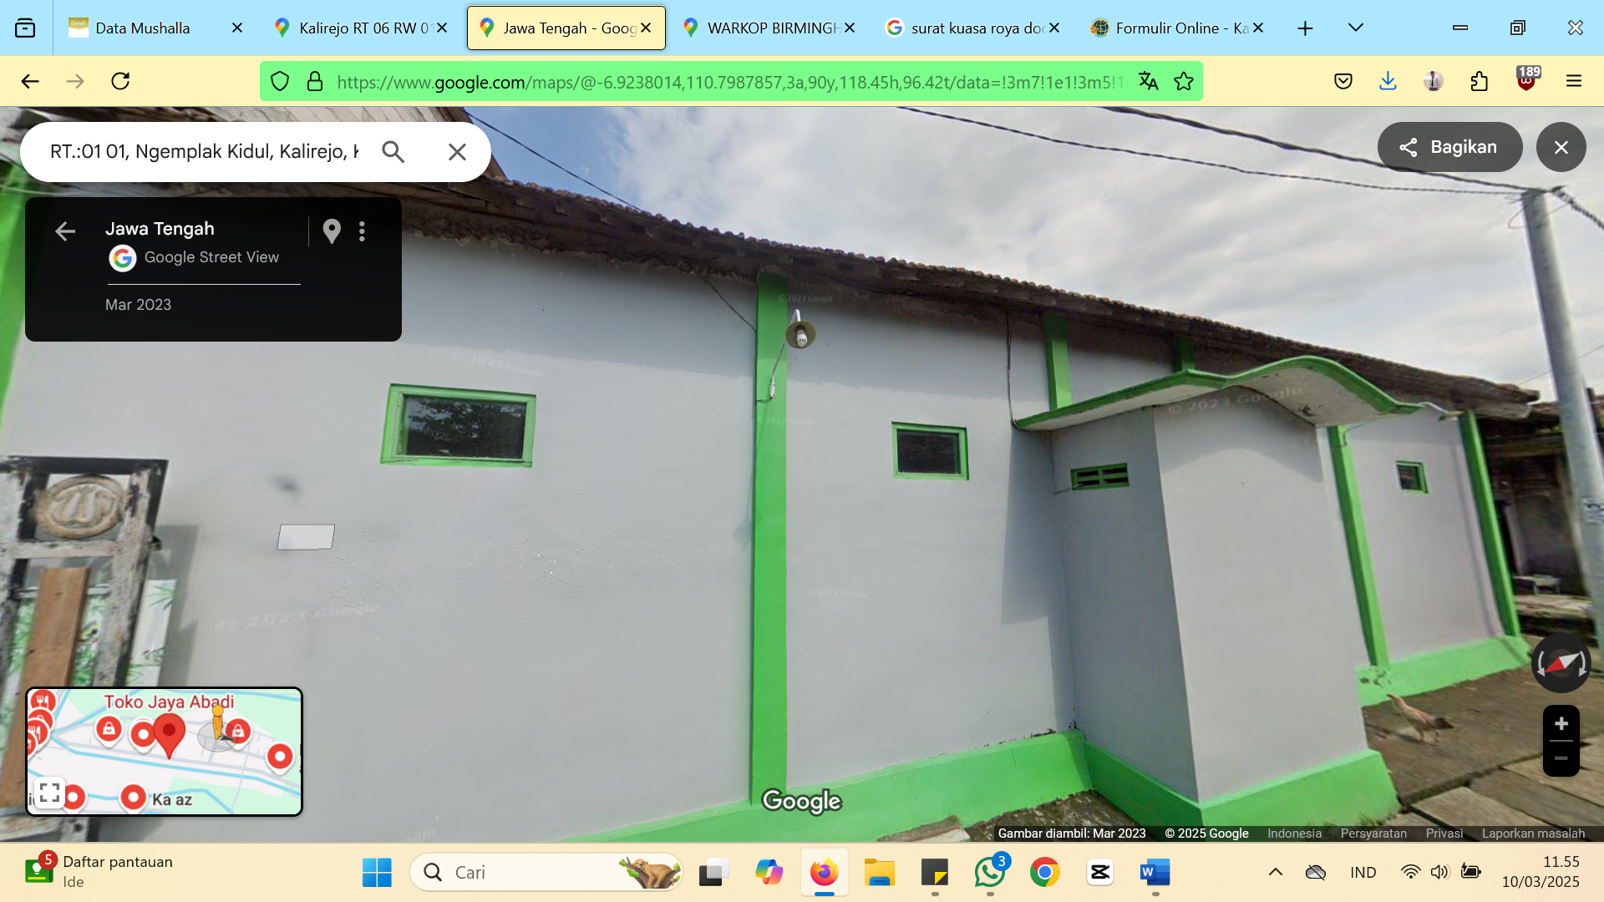Expand the minimap to fullscreen
This screenshot has height=902, width=1604.
(49, 793)
